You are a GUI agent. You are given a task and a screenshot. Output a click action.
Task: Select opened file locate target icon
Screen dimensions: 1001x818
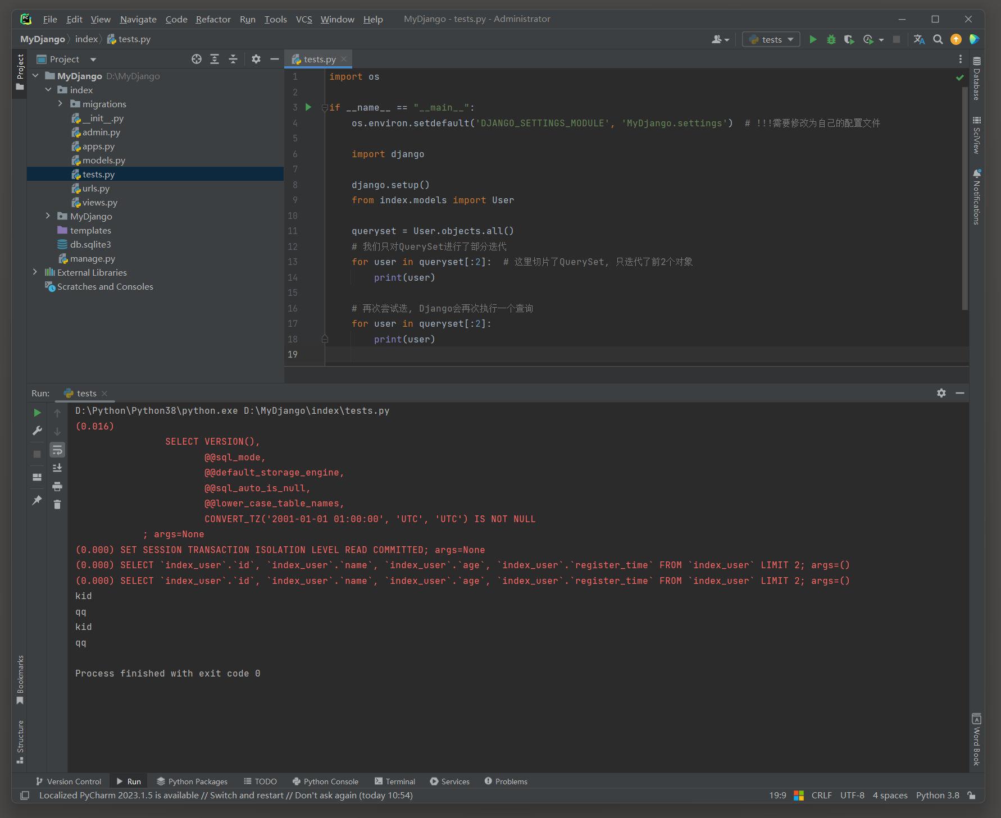(196, 59)
